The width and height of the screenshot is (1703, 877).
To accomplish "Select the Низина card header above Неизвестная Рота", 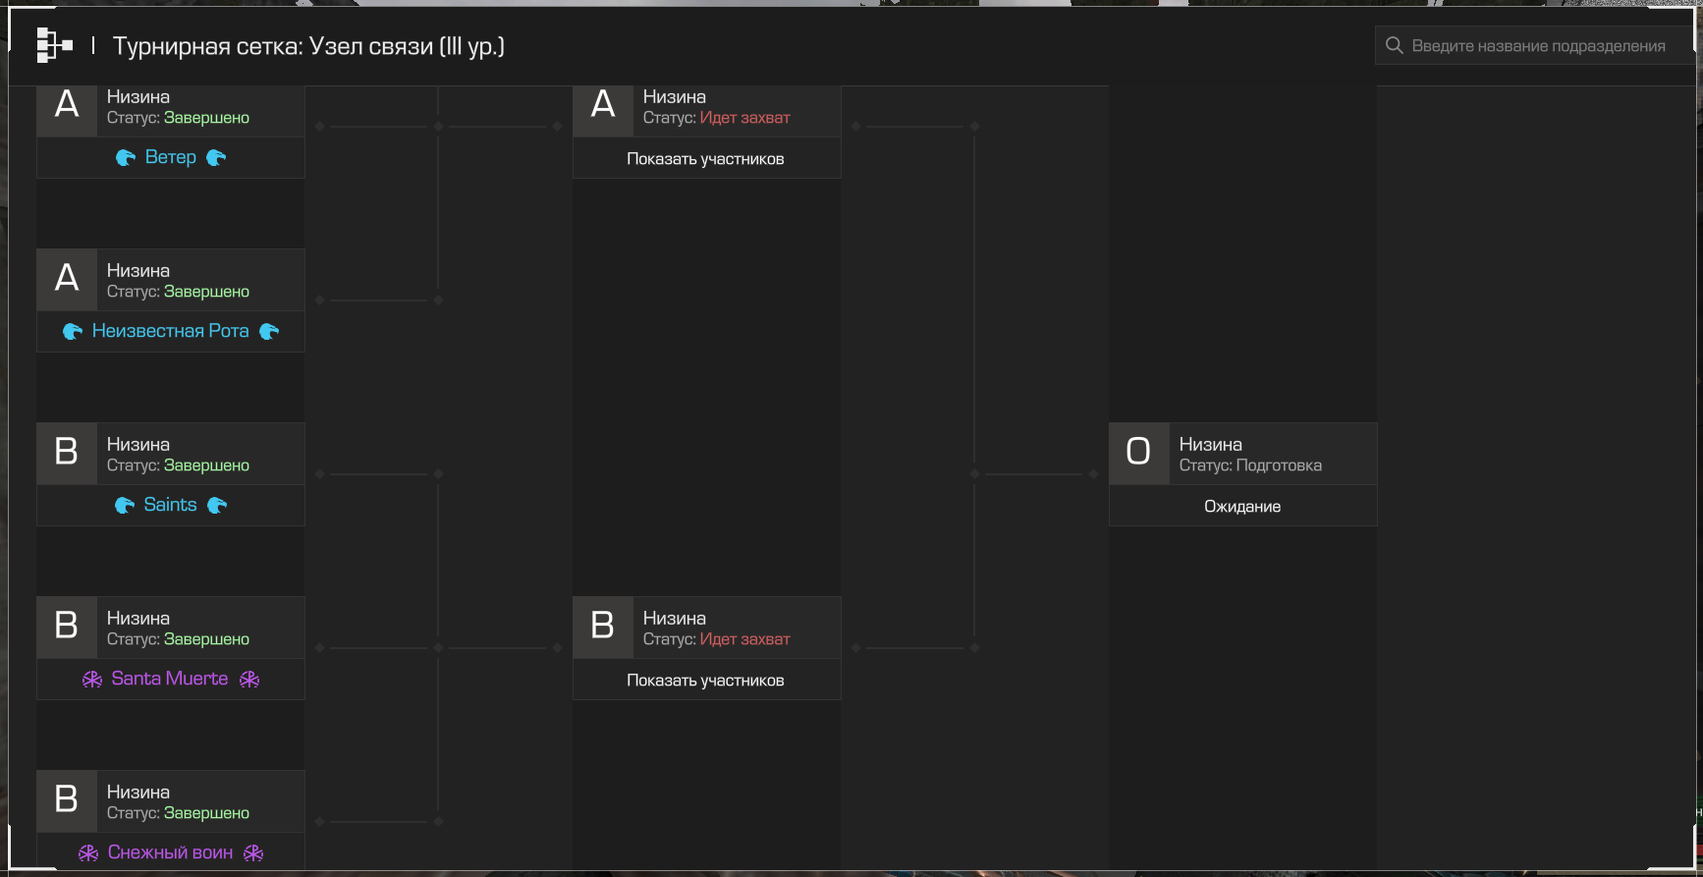I will coord(171,280).
